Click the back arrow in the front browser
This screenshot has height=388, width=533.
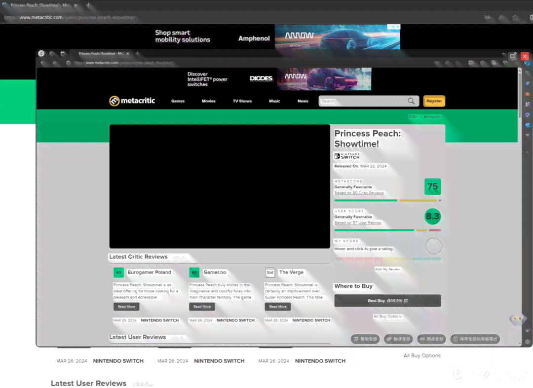[43, 63]
